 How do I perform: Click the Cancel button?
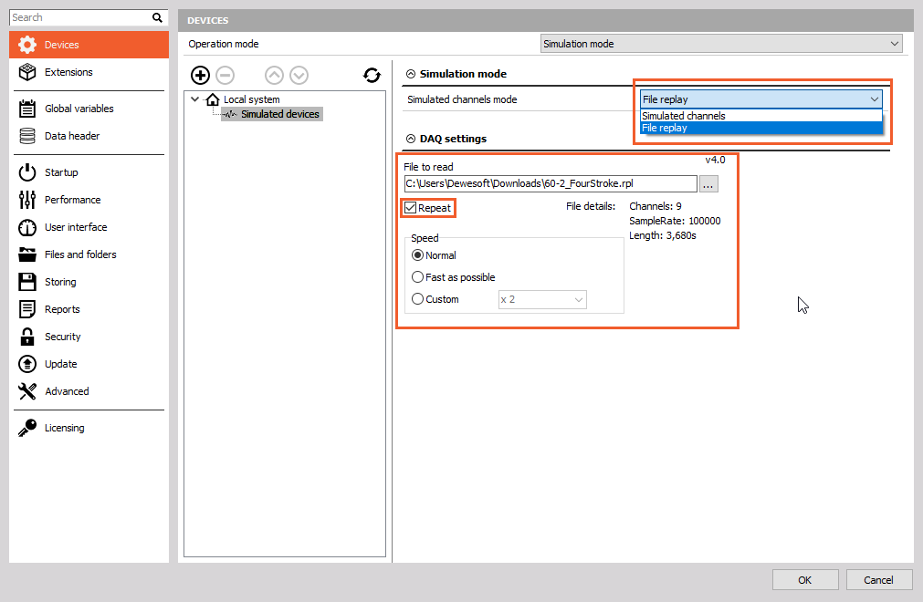[x=879, y=580]
